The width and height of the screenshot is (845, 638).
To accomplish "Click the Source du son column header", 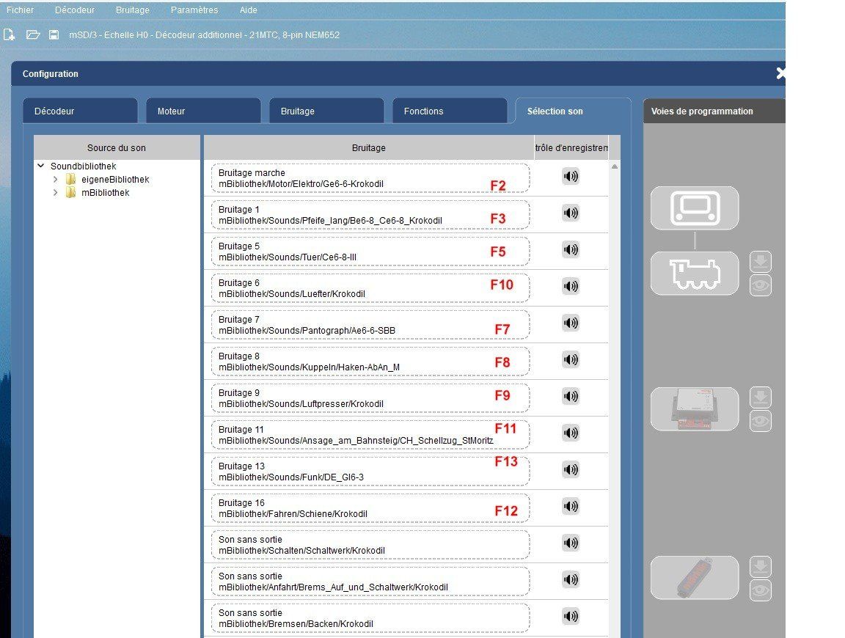I will click(117, 147).
